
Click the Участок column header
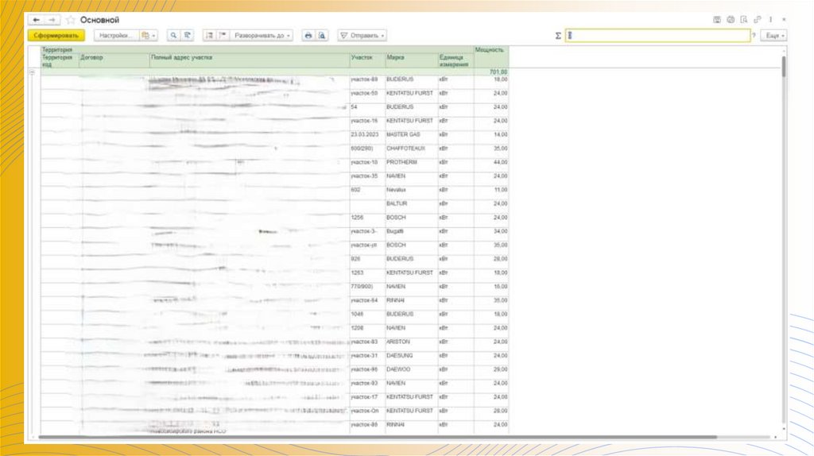[x=367, y=60]
